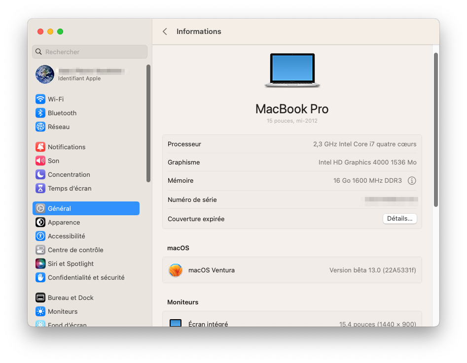Viewport: 467px width, 363px height.
Task: Open the Réseau globe icon
Action: 40,127
